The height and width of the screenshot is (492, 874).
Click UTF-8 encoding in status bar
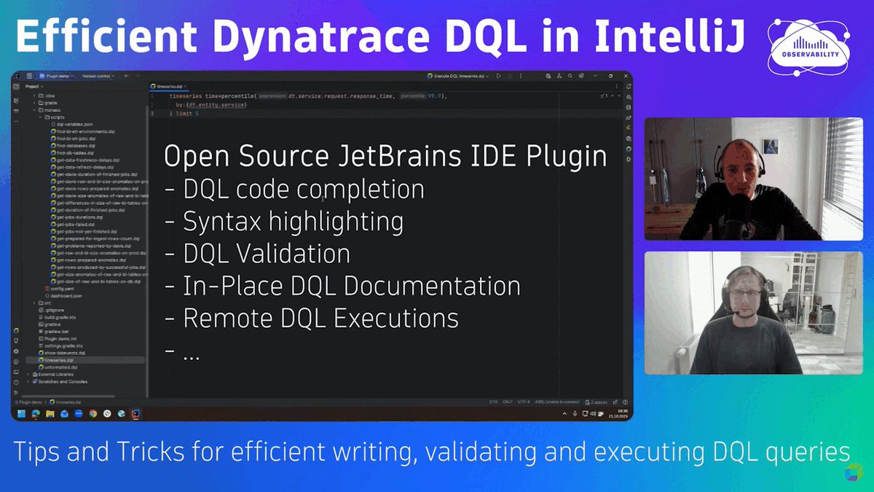[524, 402]
